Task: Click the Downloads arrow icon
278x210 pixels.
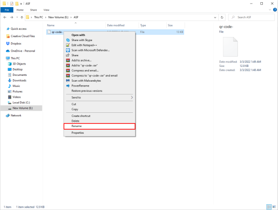Action: click(x=10, y=80)
